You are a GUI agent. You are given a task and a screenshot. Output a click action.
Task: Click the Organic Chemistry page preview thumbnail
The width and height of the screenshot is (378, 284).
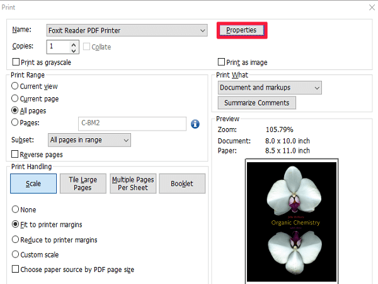292,222
